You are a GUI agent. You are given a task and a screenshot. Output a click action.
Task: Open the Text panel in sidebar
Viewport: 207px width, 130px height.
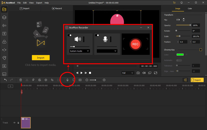point(4,34)
